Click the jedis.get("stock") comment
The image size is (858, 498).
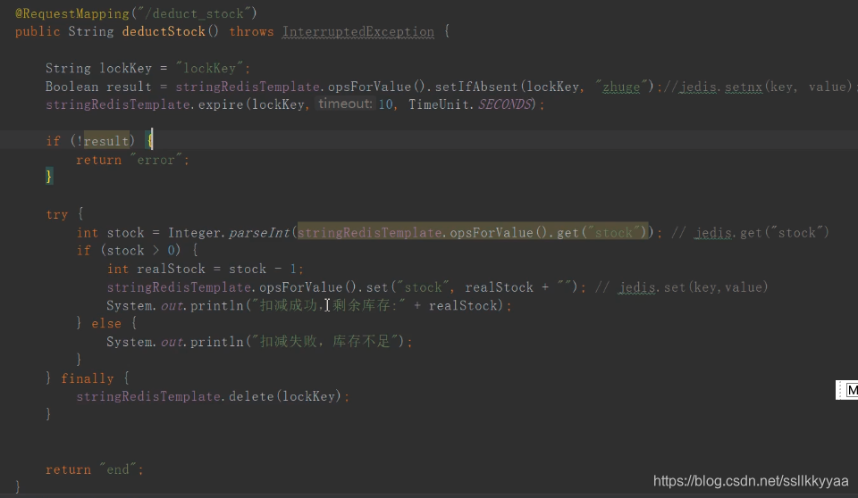(x=750, y=233)
